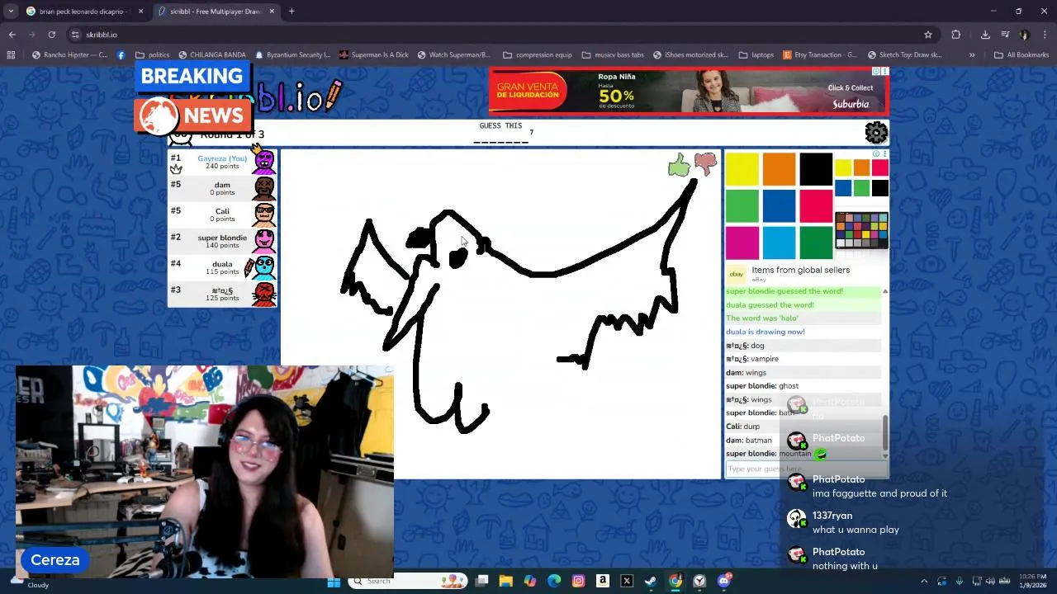Click duala's blue avatar

264,267
